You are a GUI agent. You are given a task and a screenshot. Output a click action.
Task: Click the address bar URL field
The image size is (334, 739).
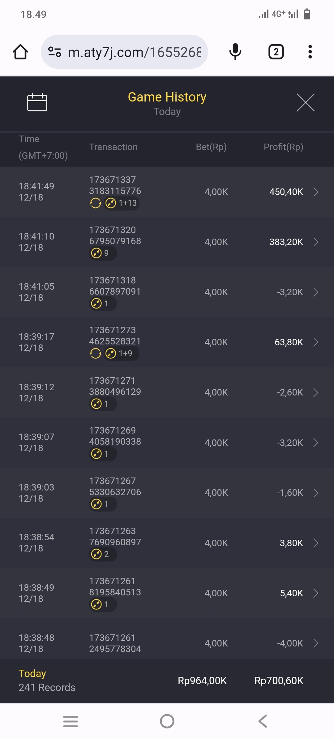pyautogui.click(x=135, y=52)
